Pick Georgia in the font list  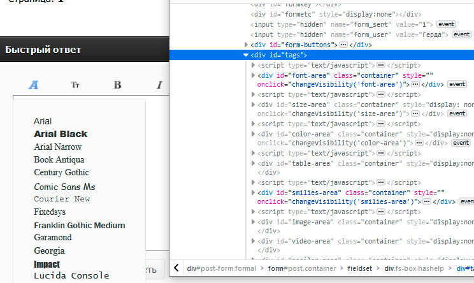click(x=49, y=250)
